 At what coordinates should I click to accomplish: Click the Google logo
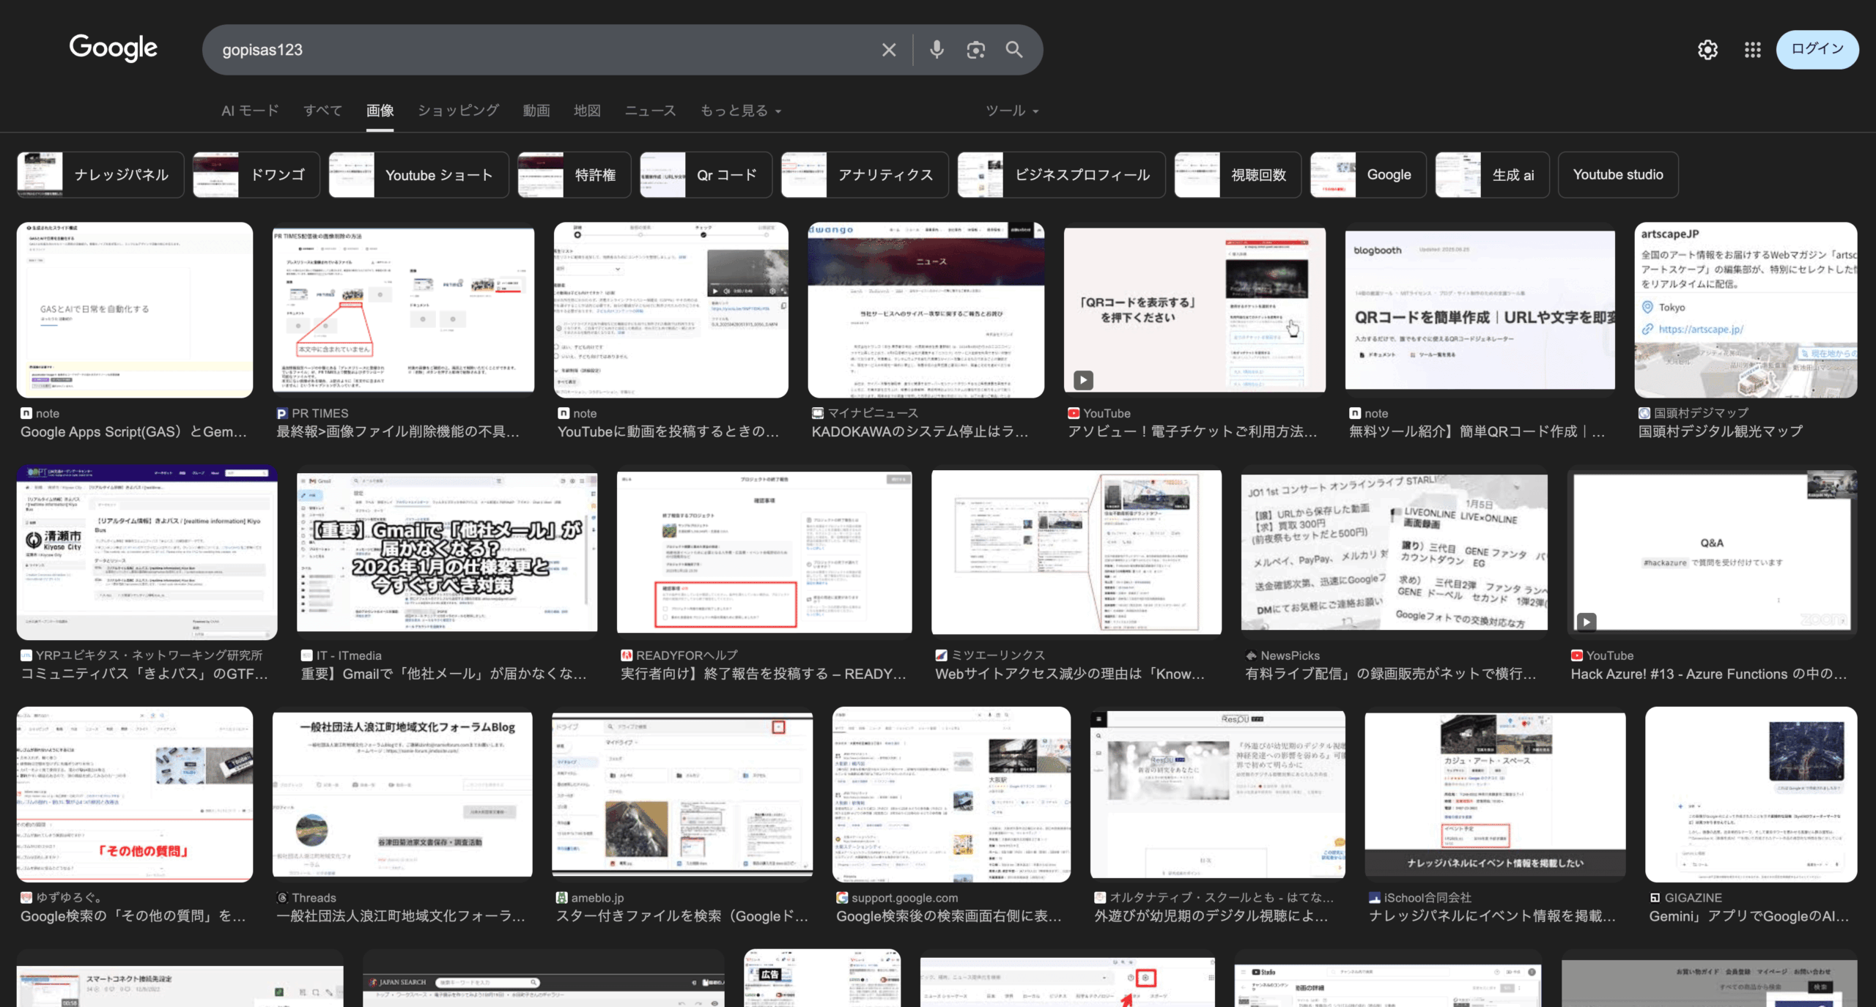tap(113, 48)
